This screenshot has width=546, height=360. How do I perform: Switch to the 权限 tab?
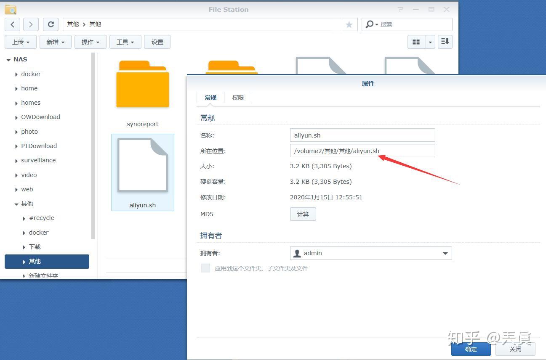tap(238, 97)
